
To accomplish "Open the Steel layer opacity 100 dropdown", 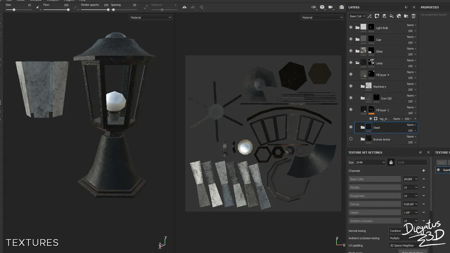I will (412, 131).
